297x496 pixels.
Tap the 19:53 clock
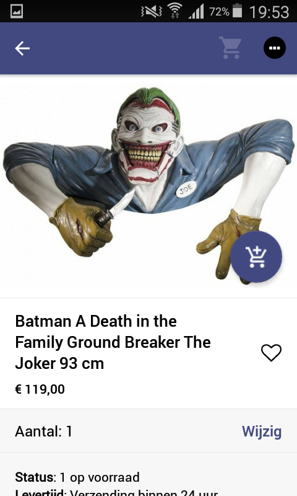pos(269,12)
